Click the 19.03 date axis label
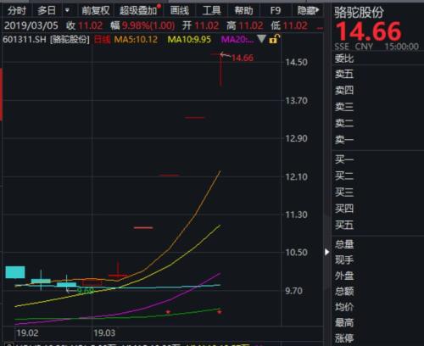 tap(104, 333)
